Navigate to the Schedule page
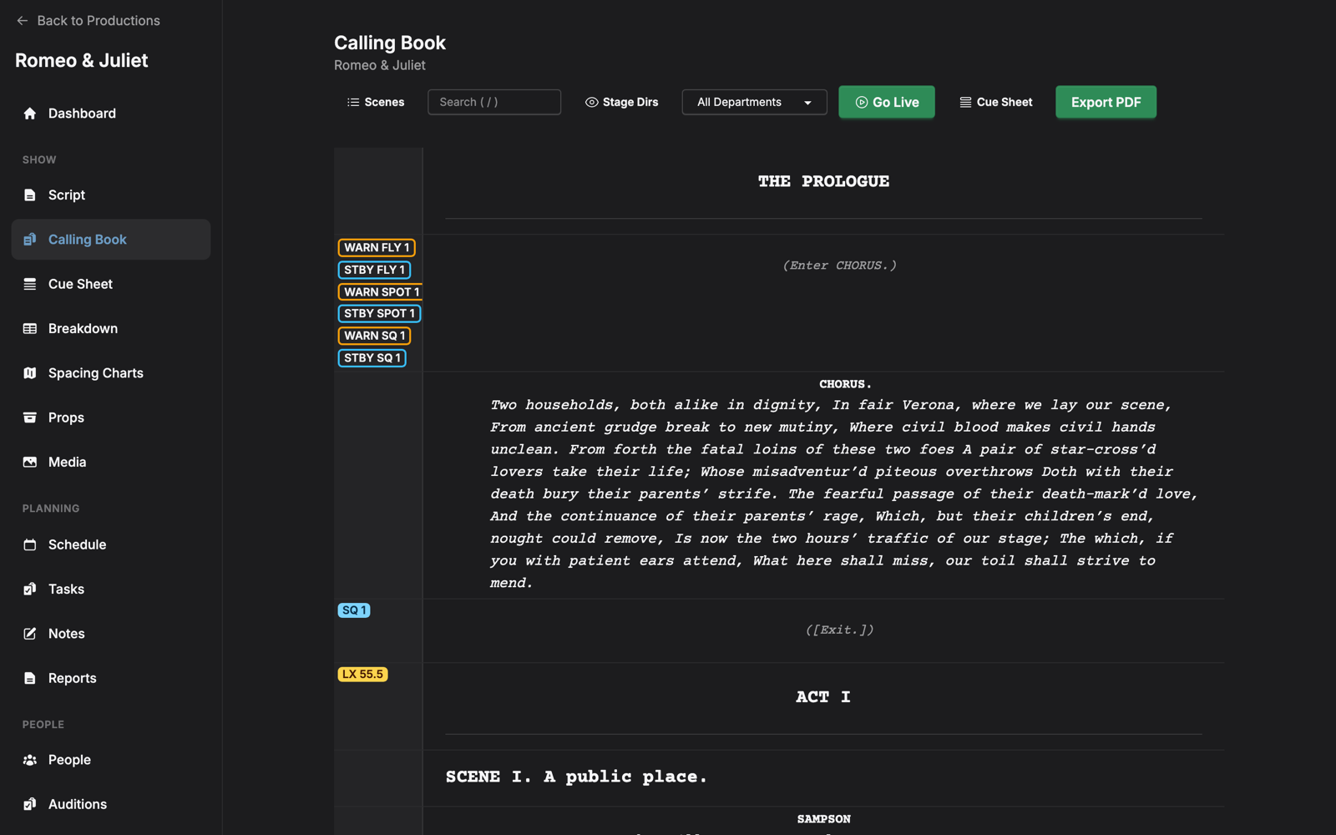Viewport: 1336px width, 835px height. pyautogui.click(x=111, y=544)
